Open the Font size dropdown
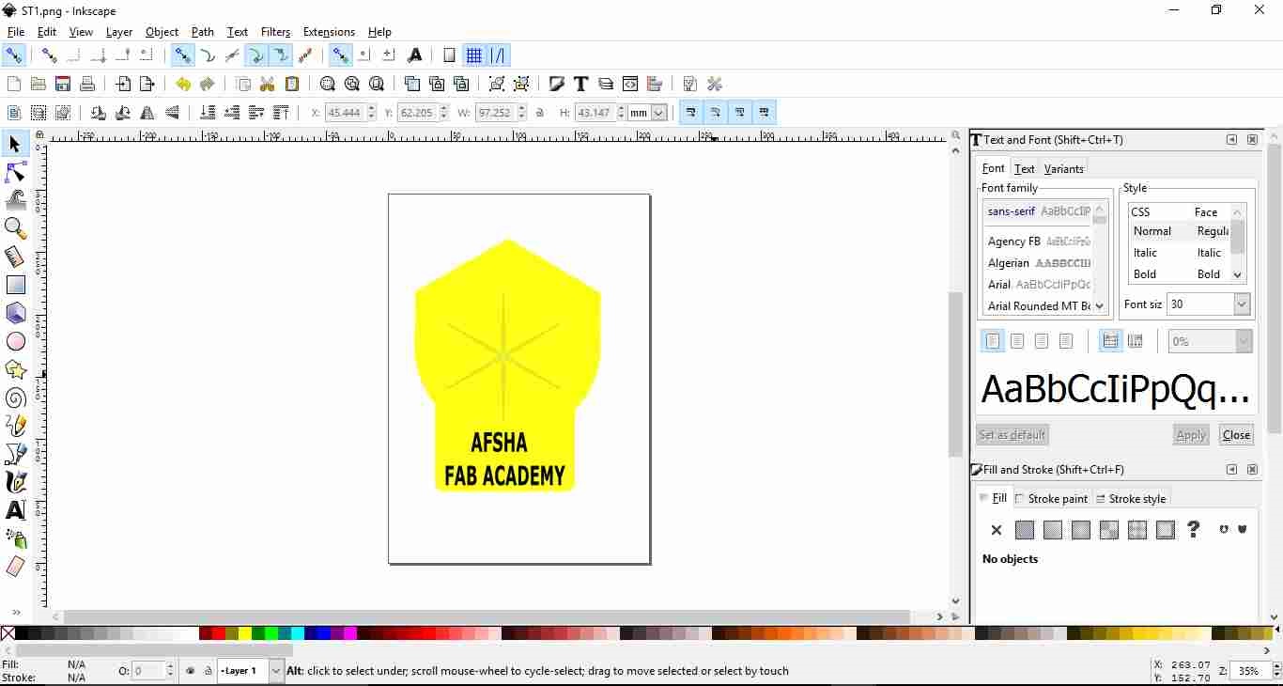This screenshot has height=686, width=1283. coord(1242,304)
